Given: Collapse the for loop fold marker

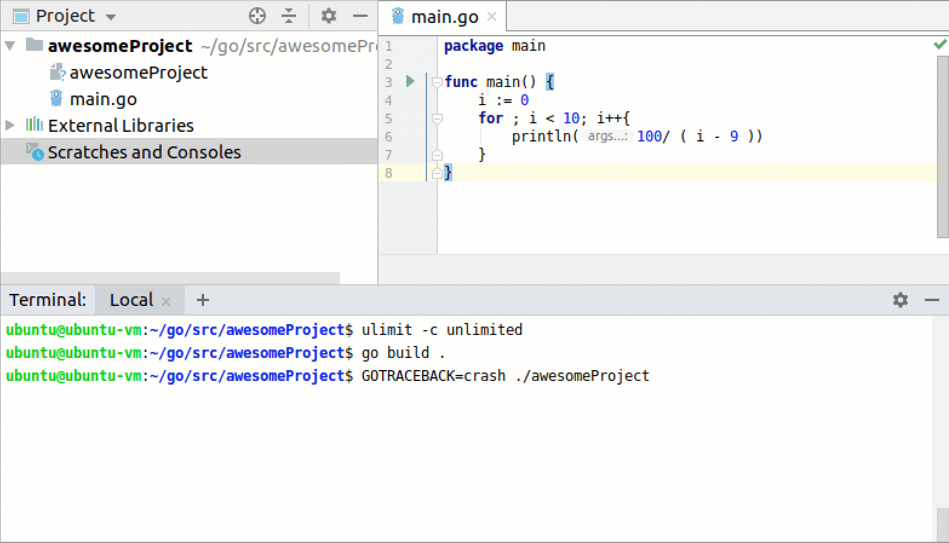Looking at the screenshot, I should click(x=437, y=119).
